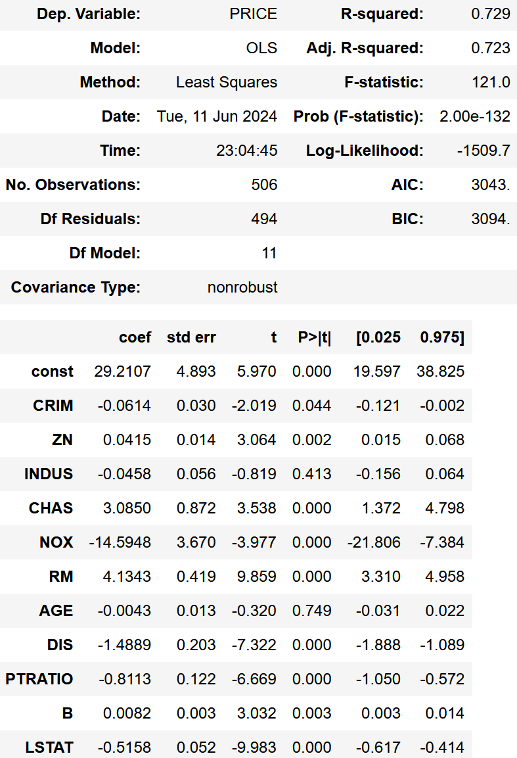Click the INDUS p-value 0.413

click(x=311, y=475)
